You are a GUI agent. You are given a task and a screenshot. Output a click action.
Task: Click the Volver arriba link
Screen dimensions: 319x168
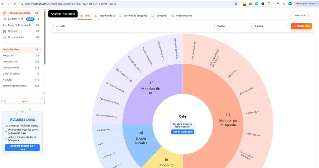pyautogui.click(x=302, y=16)
